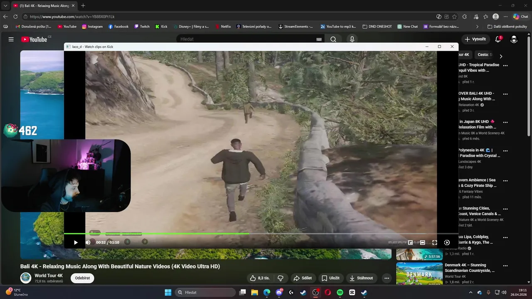Open picture-in-picture in Kick clip player
532x299 pixels.
click(410, 243)
